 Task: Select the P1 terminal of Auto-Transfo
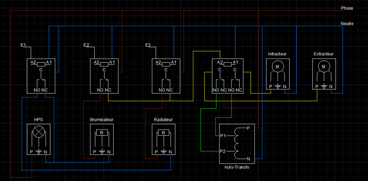pos(223,136)
